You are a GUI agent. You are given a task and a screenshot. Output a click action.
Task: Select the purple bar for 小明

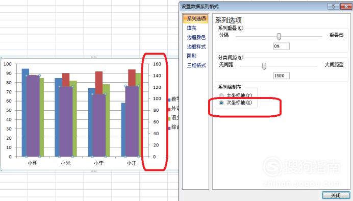point(33,116)
